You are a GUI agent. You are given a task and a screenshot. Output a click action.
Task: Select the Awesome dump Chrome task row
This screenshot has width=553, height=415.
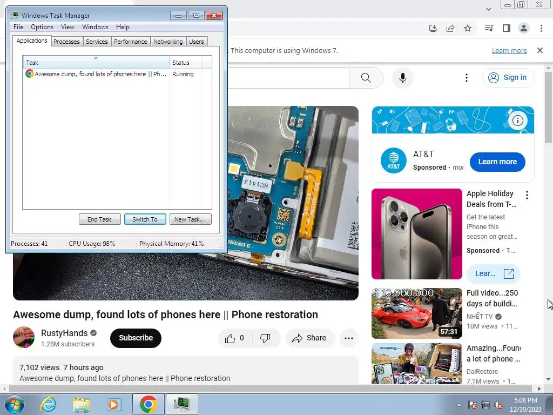(96, 73)
